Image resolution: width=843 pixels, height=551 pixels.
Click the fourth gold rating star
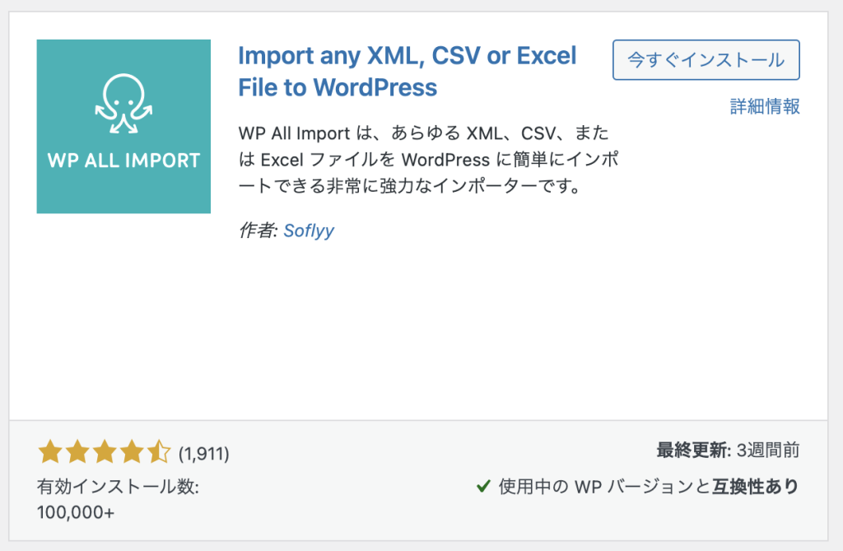tap(132, 451)
